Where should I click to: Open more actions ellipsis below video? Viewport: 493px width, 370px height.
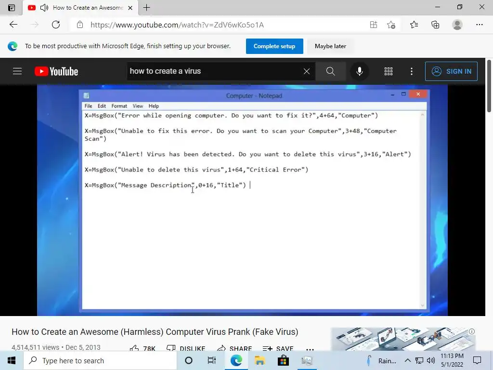click(310, 349)
